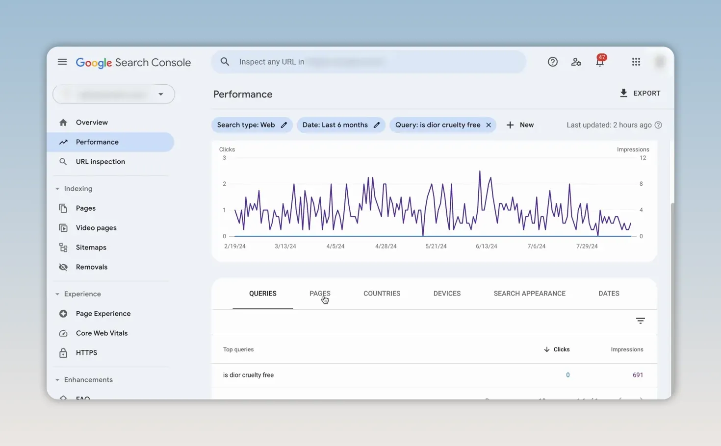
Task: Click the Video pages icon
Action: point(63,228)
